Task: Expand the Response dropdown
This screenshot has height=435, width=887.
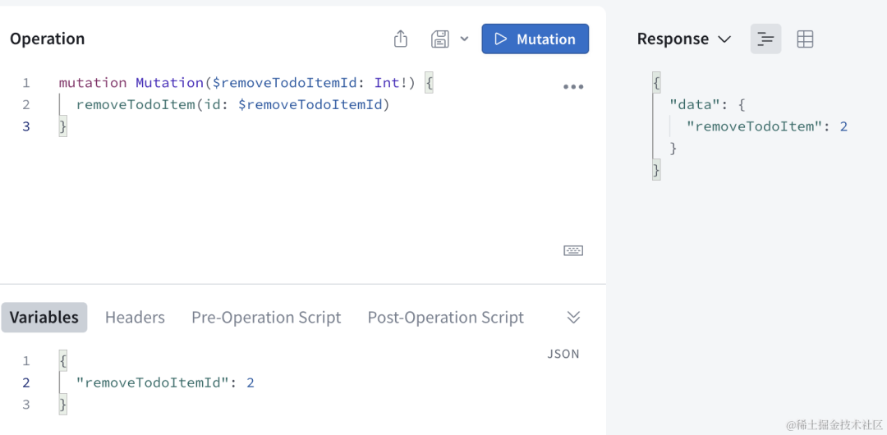Action: 684,39
